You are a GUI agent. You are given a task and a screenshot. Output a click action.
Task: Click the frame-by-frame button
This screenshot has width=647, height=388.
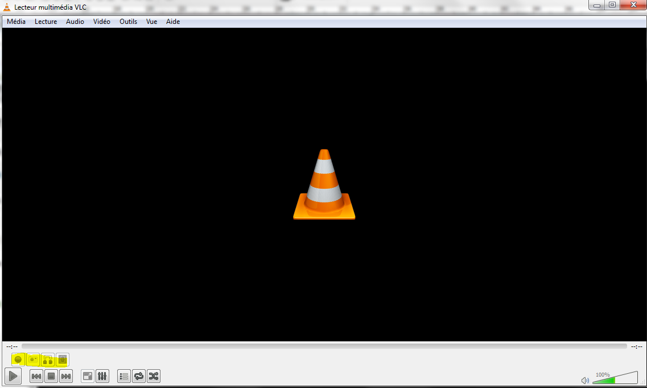coord(63,360)
